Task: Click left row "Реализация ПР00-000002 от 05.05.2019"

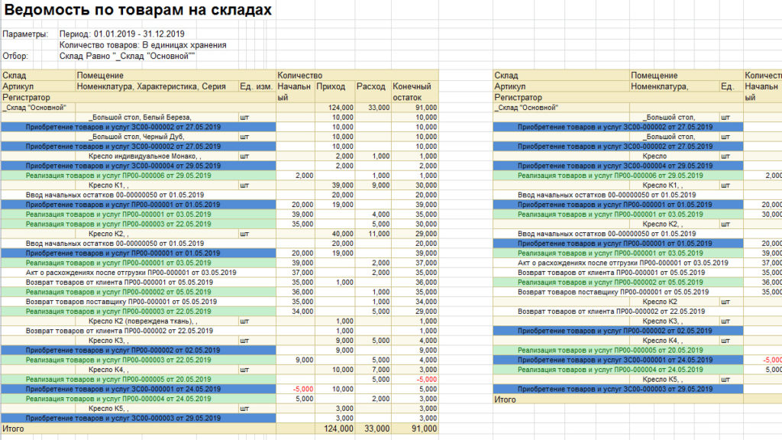Action: [x=139, y=292]
